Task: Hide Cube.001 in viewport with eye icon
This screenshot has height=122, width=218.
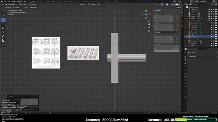Action: pyautogui.click(x=214, y=37)
